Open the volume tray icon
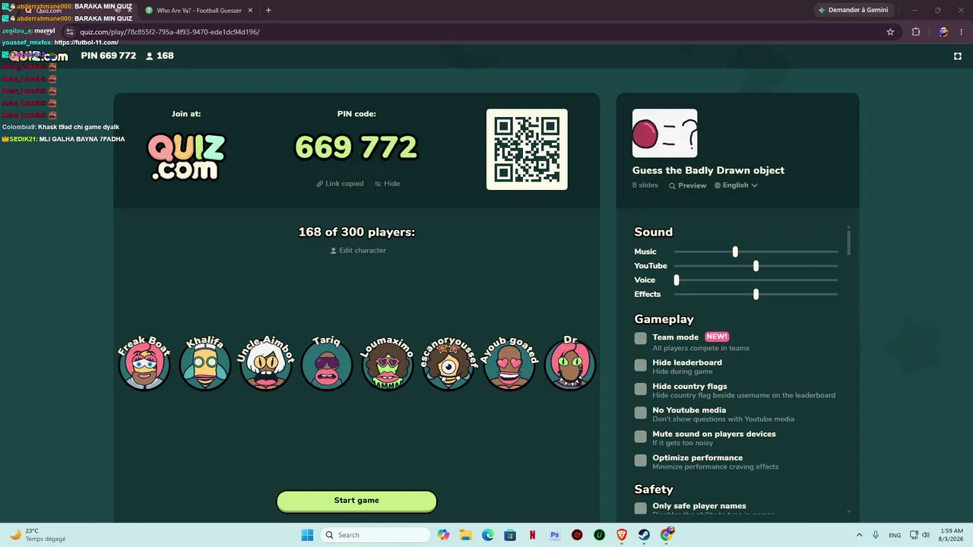 coord(927,535)
